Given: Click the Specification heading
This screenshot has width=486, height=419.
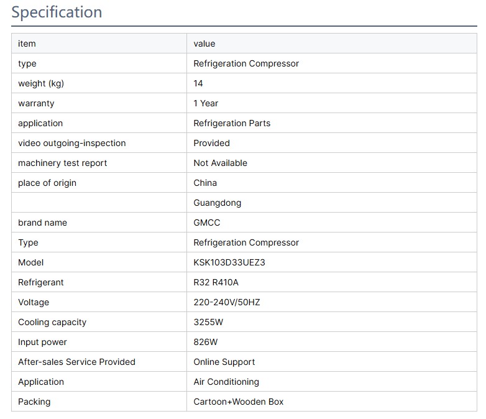Looking at the screenshot, I should 57,12.
